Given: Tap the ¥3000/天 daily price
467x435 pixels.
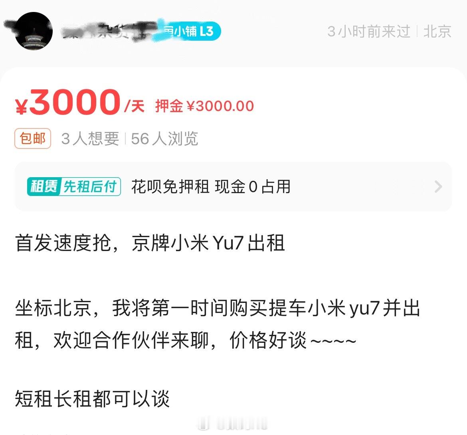Looking at the screenshot, I should [x=80, y=102].
